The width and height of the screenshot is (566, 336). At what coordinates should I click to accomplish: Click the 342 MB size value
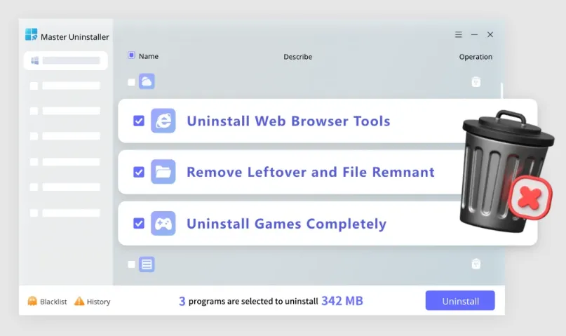(342, 301)
